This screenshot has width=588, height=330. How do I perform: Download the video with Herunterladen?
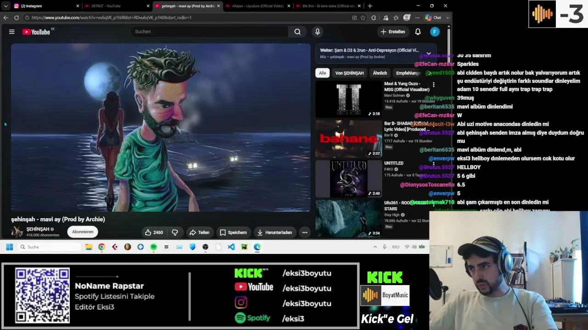click(275, 232)
